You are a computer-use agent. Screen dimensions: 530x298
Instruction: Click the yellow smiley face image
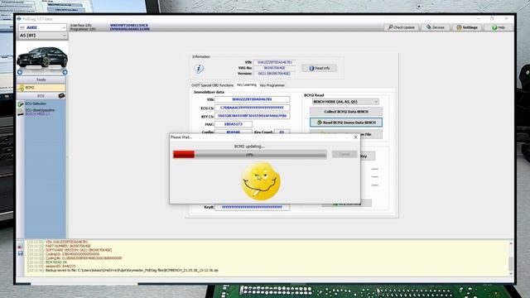[x=261, y=180]
